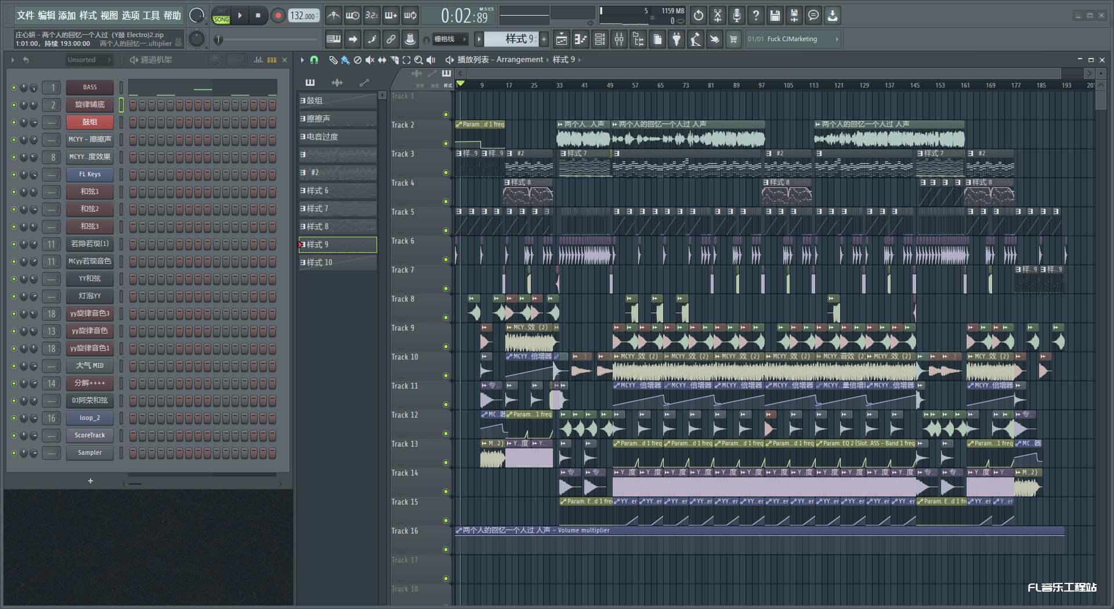Open the Unsorted channel filter dropdown
This screenshot has height=609, width=1114.
[89, 60]
